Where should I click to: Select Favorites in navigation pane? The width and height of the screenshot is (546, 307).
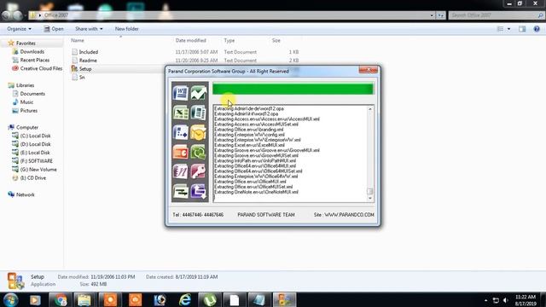coord(21,43)
